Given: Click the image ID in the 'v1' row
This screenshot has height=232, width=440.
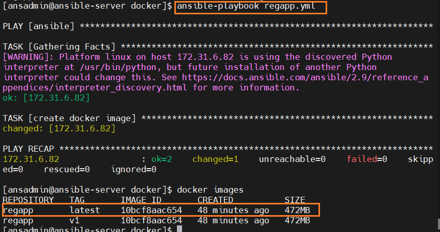Looking at the screenshot, I should click(x=151, y=221).
